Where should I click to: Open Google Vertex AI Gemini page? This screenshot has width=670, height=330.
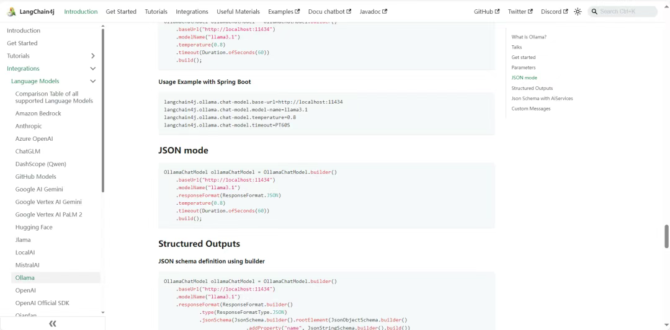[x=48, y=202]
